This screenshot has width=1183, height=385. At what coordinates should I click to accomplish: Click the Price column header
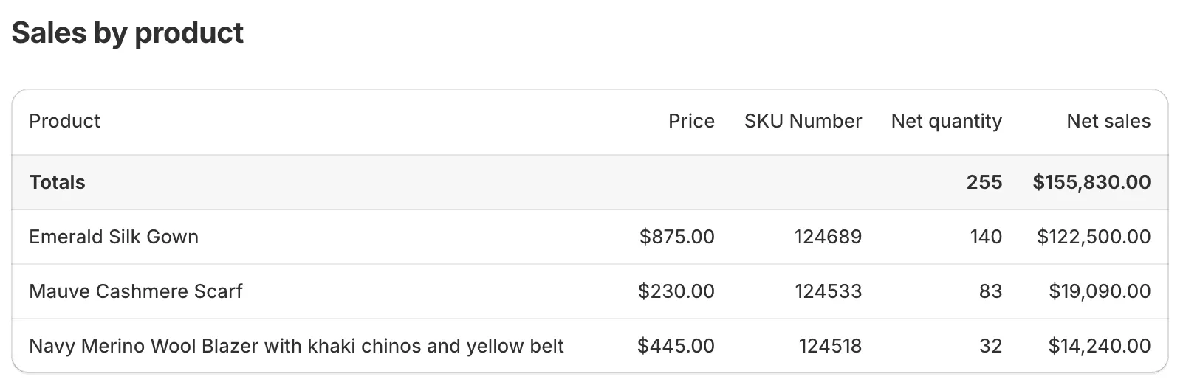691,121
